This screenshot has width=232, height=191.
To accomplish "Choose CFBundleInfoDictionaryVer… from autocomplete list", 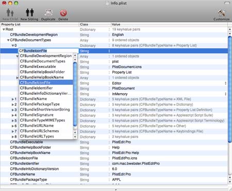I will (x=46, y=93).
